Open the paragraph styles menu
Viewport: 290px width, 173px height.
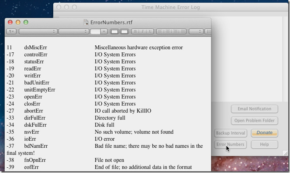(x=11, y=31)
